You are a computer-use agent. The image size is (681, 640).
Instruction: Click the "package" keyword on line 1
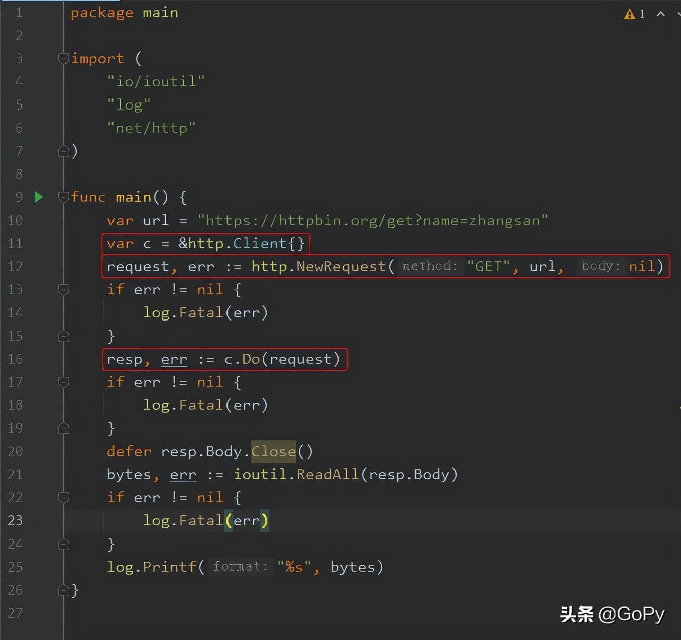102,13
